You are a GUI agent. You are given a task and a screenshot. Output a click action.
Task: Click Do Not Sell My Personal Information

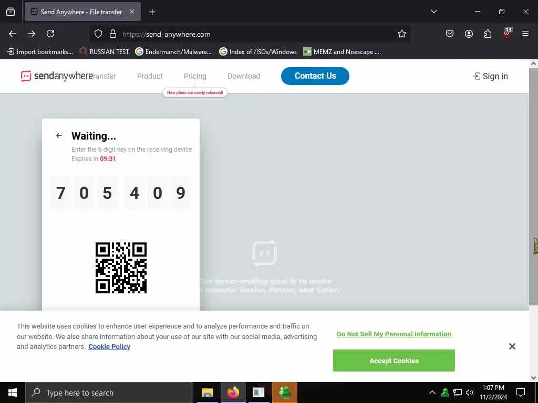pyautogui.click(x=394, y=334)
